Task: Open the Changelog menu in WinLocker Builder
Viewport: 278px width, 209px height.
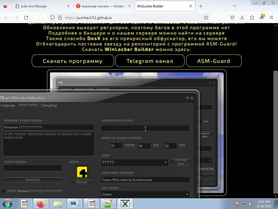Action: [x=49, y=105]
